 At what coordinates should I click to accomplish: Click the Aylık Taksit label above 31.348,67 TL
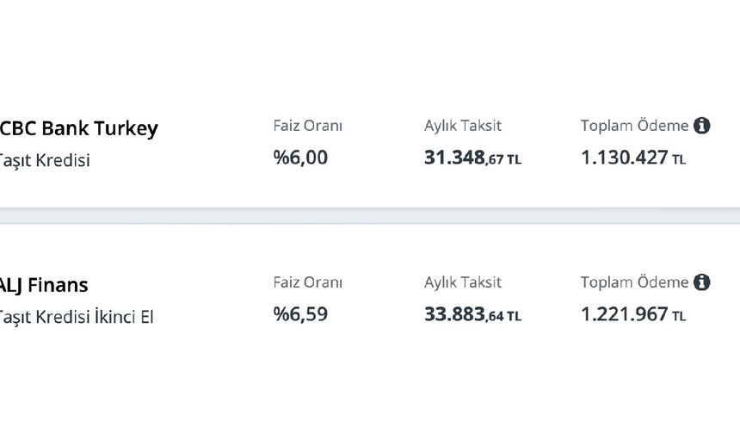[462, 126]
